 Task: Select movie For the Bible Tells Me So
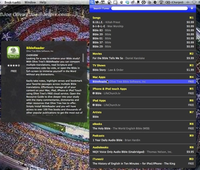(x=143, y=58)
